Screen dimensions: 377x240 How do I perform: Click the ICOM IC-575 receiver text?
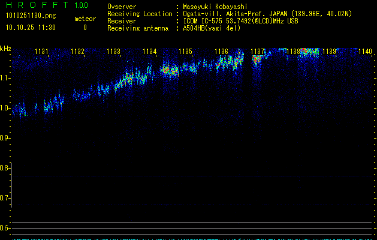coord(240,21)
